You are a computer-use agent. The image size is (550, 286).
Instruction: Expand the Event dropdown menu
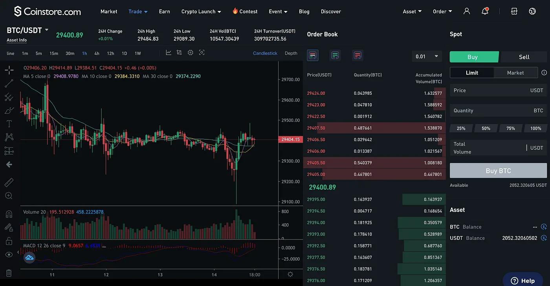pyautogui.click(x=278, y=11)
